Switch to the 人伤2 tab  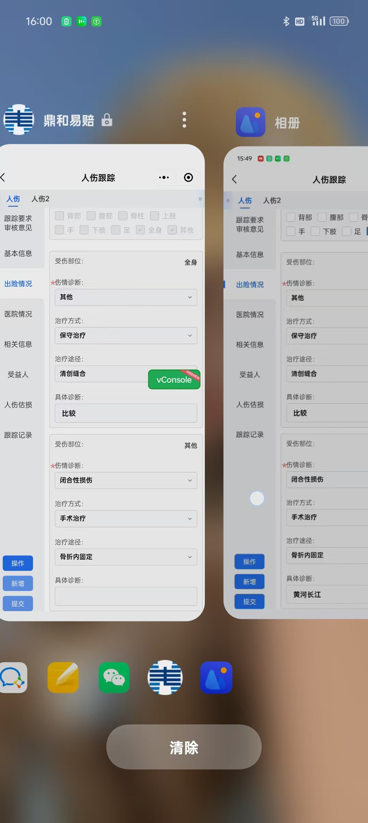[41, 199]
